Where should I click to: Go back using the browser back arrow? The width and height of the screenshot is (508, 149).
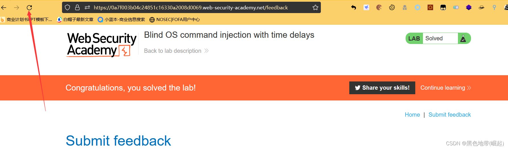click(x=4, y=8)
